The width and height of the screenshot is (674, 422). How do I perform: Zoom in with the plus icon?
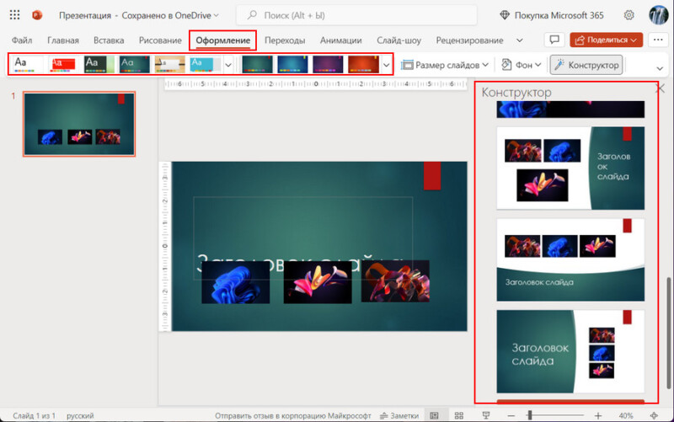pyautogui.click(x=598, y=415)
